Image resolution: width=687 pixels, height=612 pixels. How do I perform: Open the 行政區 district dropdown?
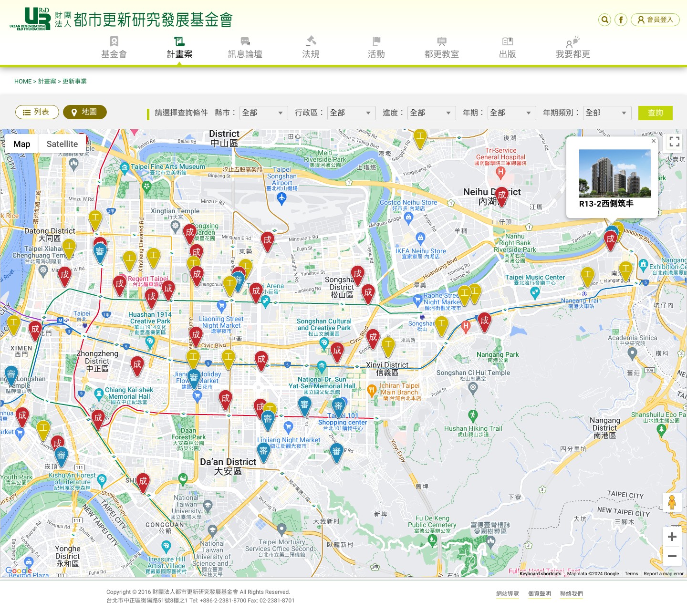pyautogui.click(x=351, y=113)
